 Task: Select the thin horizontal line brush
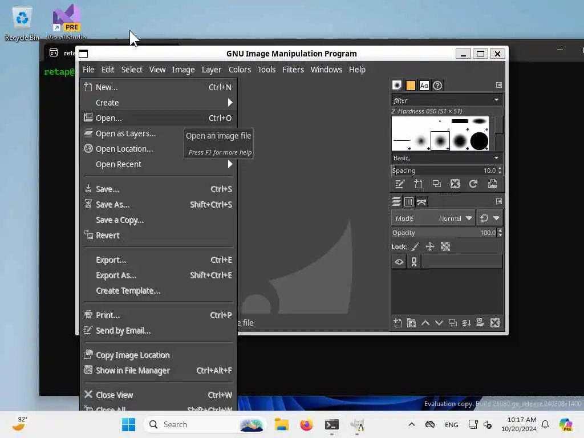(x=401, y=141)
